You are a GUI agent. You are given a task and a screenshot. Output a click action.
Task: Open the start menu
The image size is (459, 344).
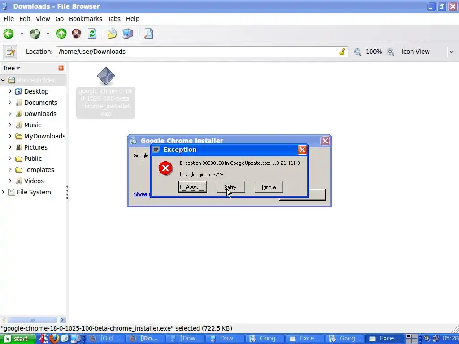(17, 339)
